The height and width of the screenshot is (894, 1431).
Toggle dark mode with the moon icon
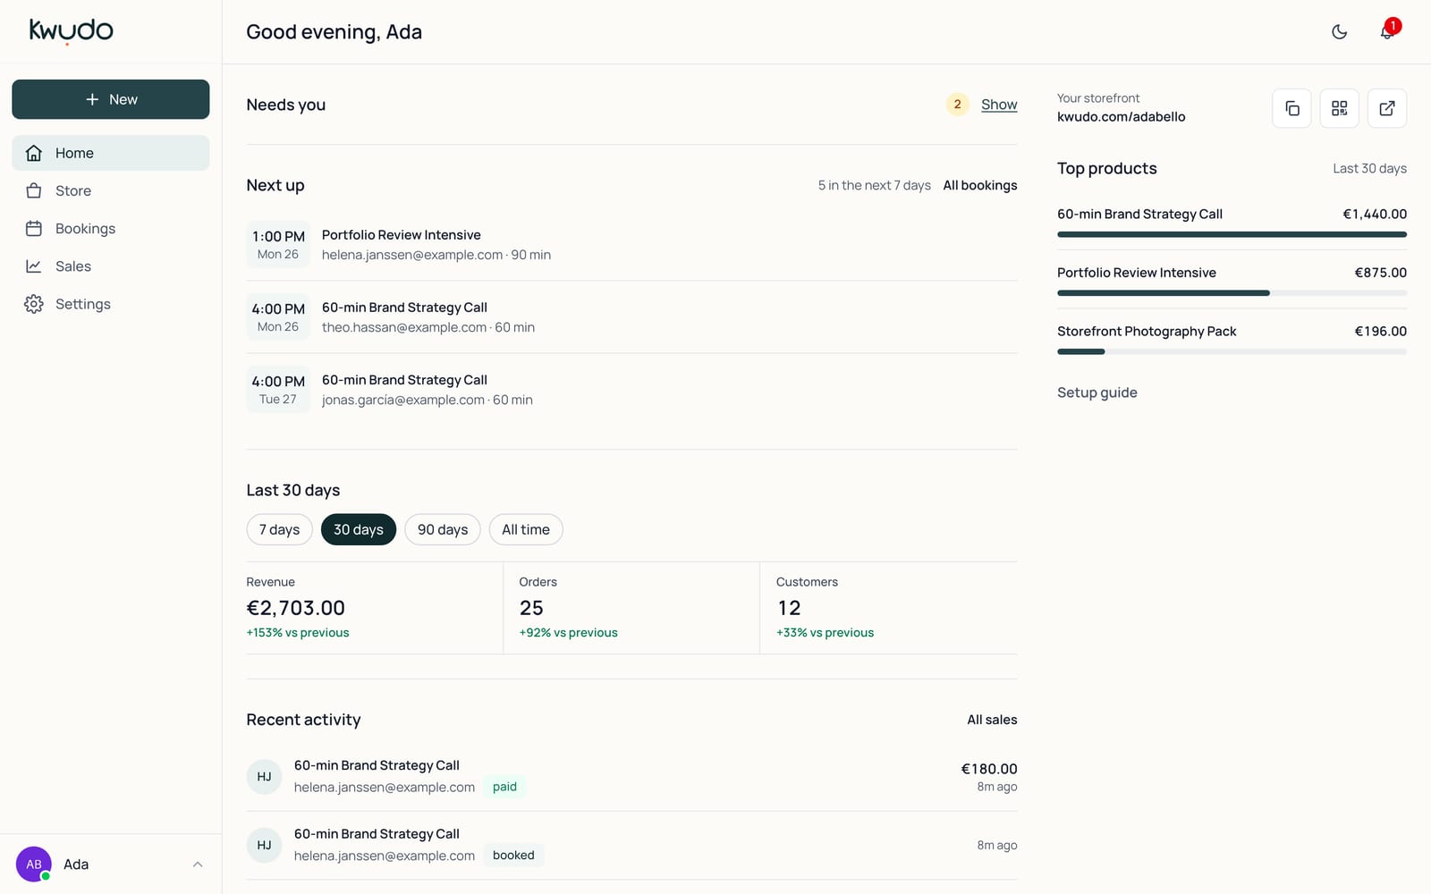(1339, 32)
